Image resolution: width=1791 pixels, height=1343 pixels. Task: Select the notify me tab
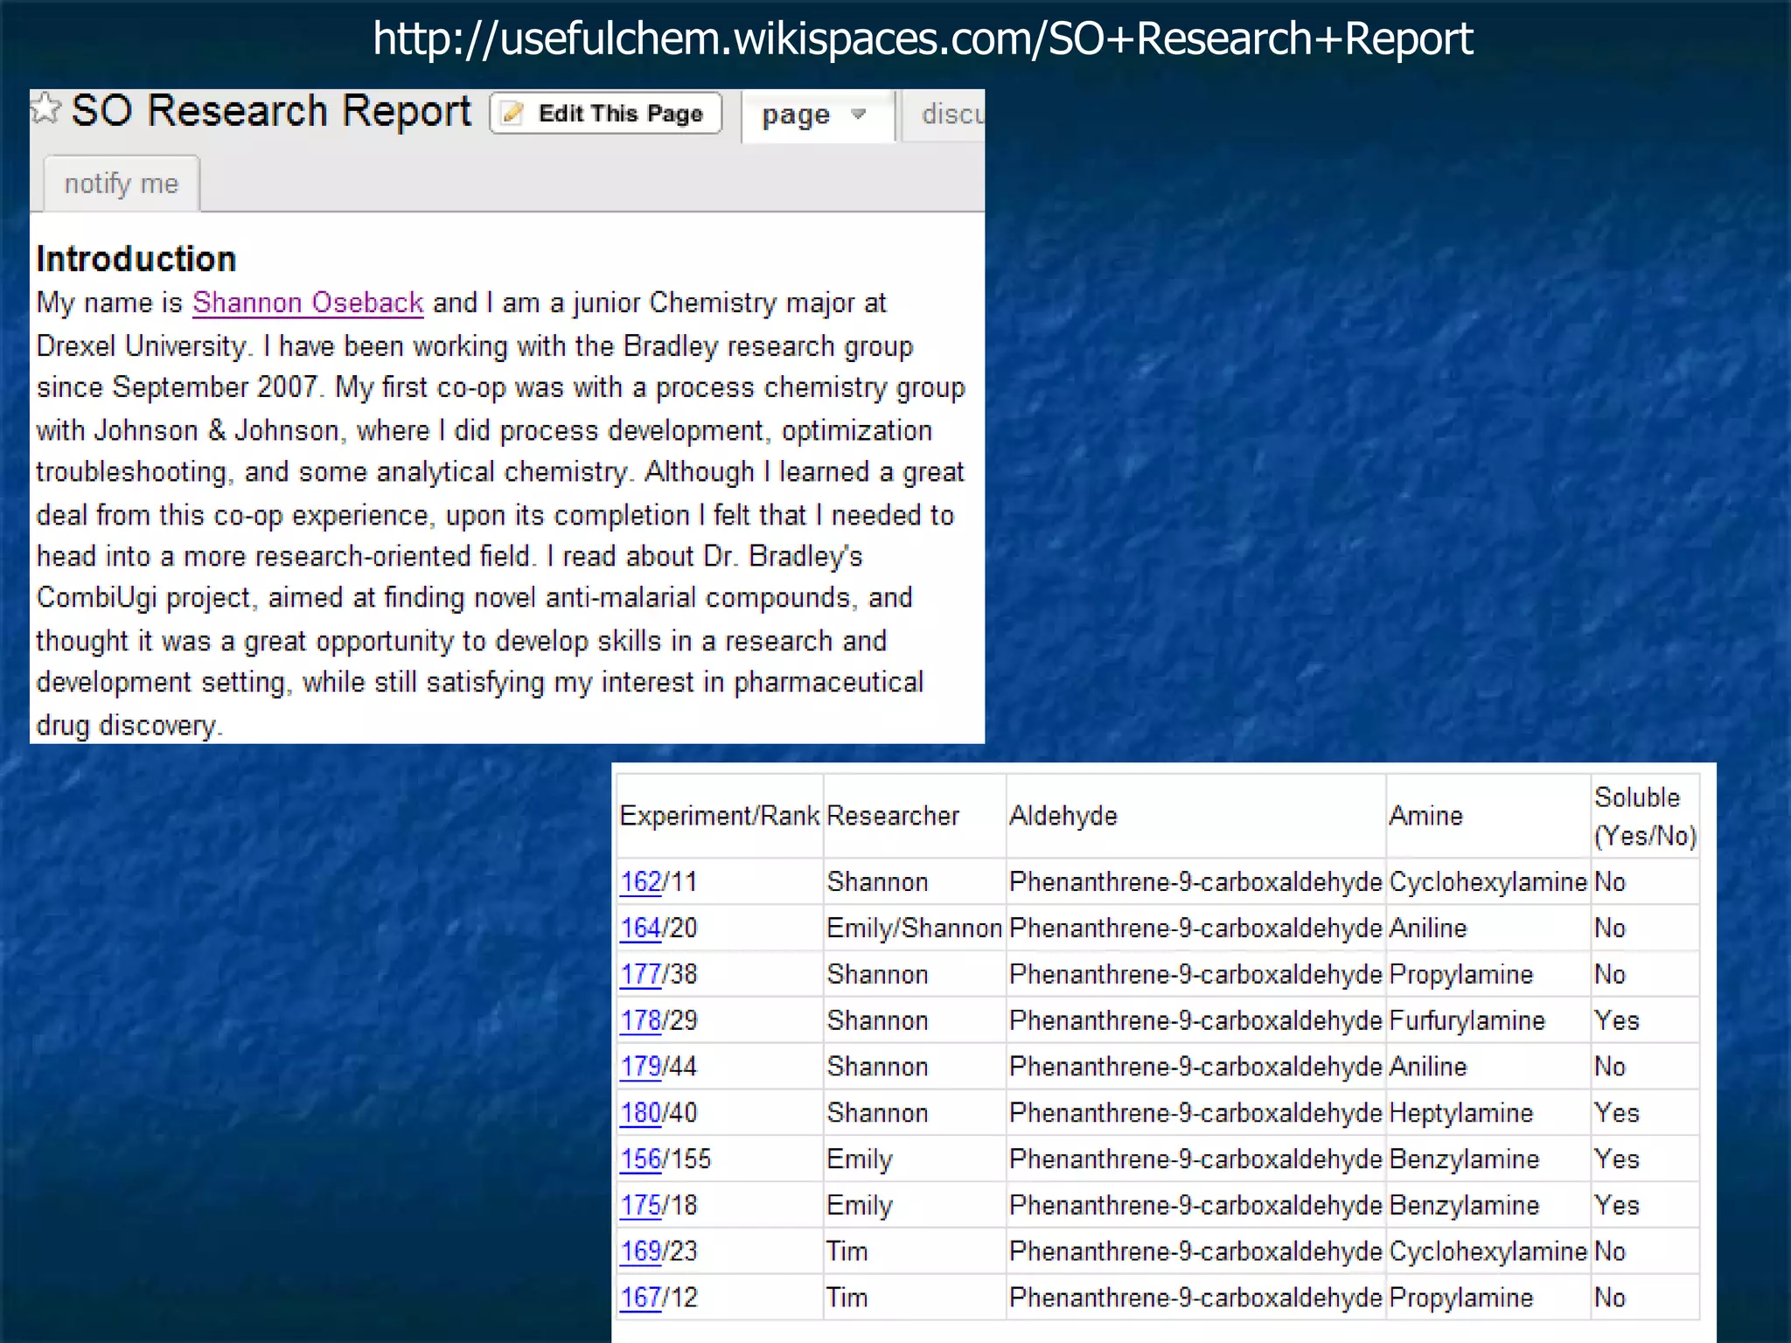(122, 184)
